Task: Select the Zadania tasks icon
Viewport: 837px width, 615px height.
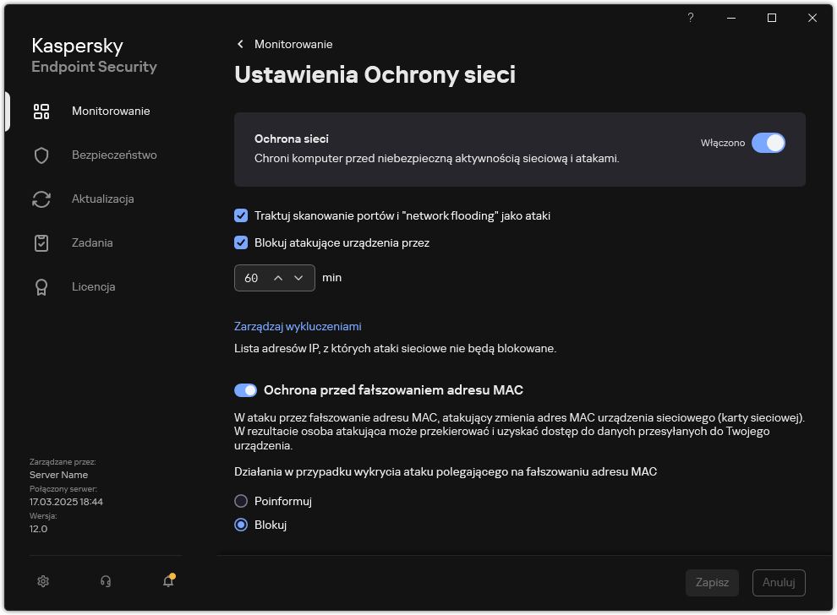Action: pos(41,242)
